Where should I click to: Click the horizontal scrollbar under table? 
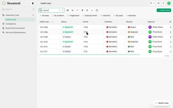(x=89, y=55)
